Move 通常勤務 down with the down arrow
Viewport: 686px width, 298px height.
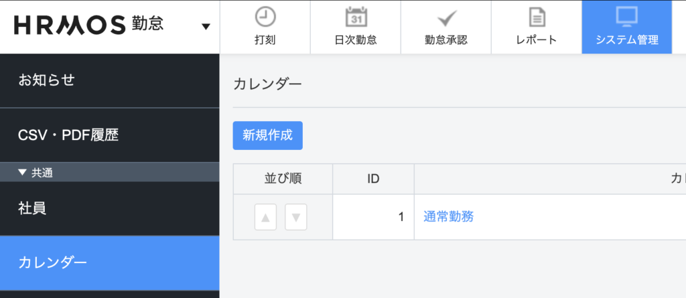pyautogui.click(x=296, y=217)
